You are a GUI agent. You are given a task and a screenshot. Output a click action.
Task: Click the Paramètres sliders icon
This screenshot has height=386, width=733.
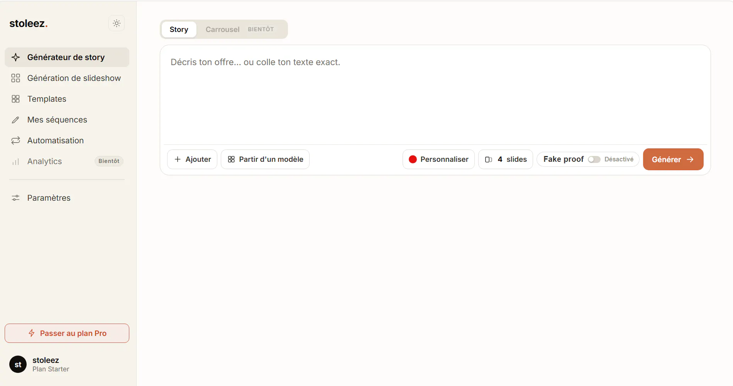15,198
